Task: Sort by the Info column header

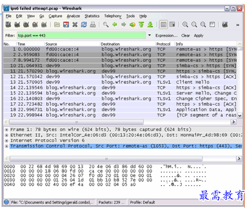Action: (205, 44)
